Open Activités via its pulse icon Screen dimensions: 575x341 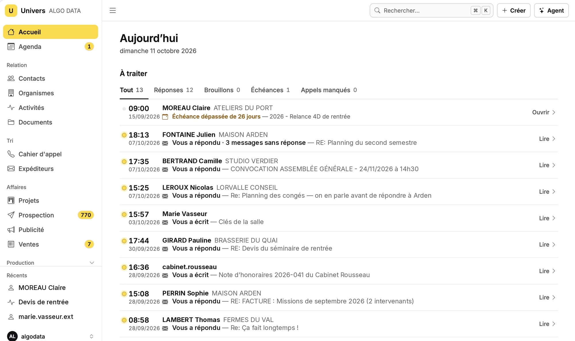(11, 108)
